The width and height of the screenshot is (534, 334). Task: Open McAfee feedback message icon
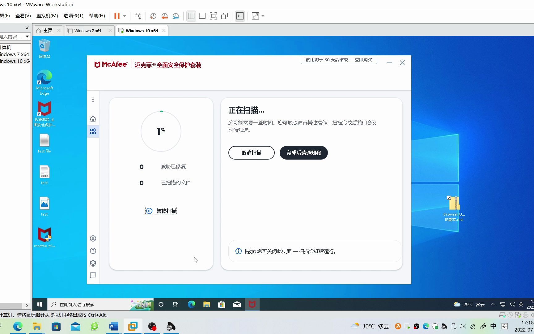[93, 275]
